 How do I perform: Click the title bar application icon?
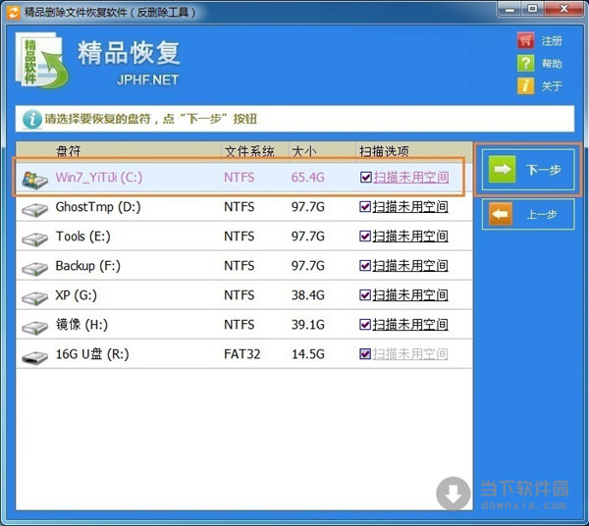[x=14, y=13]
